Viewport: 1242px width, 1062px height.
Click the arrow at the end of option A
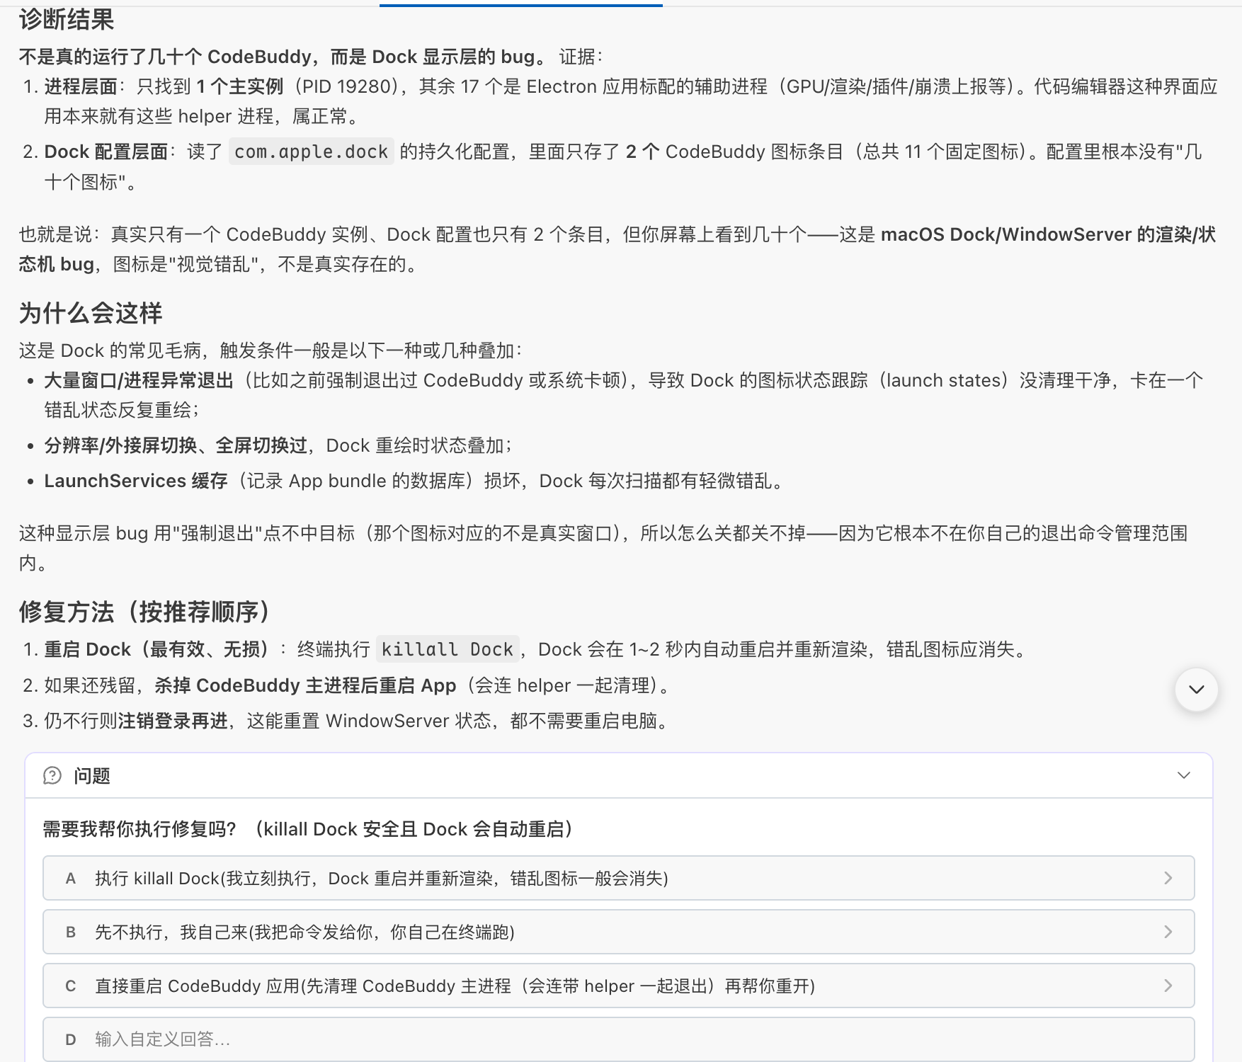[1168, 878]
